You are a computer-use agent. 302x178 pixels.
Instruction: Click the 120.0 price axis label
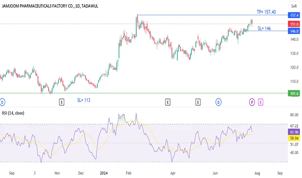pyautogui.click(x=294, y=67)
